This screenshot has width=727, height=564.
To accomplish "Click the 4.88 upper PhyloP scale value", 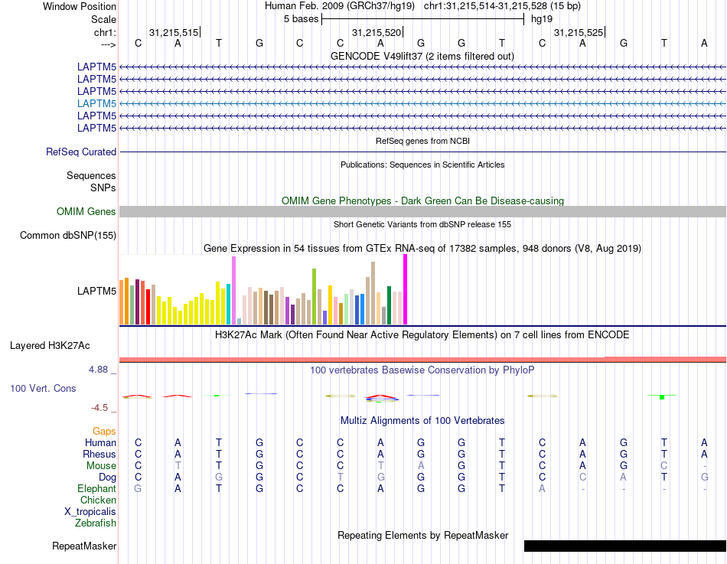I will pos(98,370).
